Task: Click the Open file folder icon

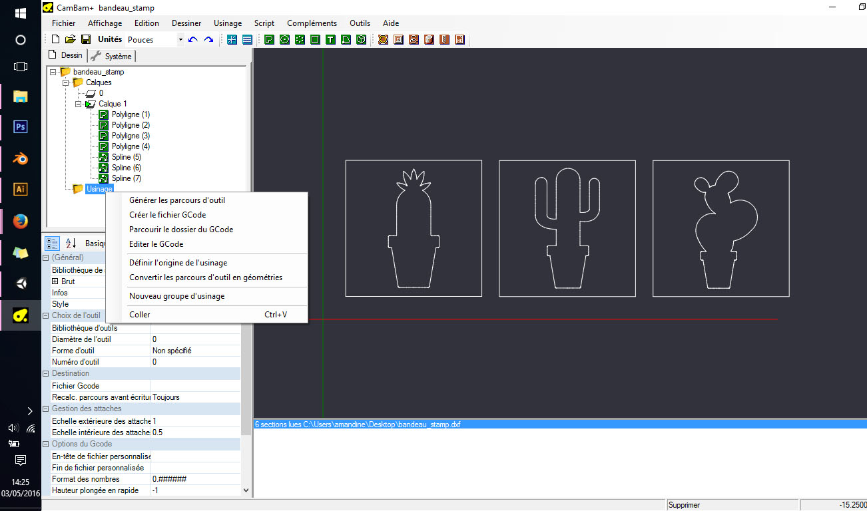Action: tap(71, 40)
